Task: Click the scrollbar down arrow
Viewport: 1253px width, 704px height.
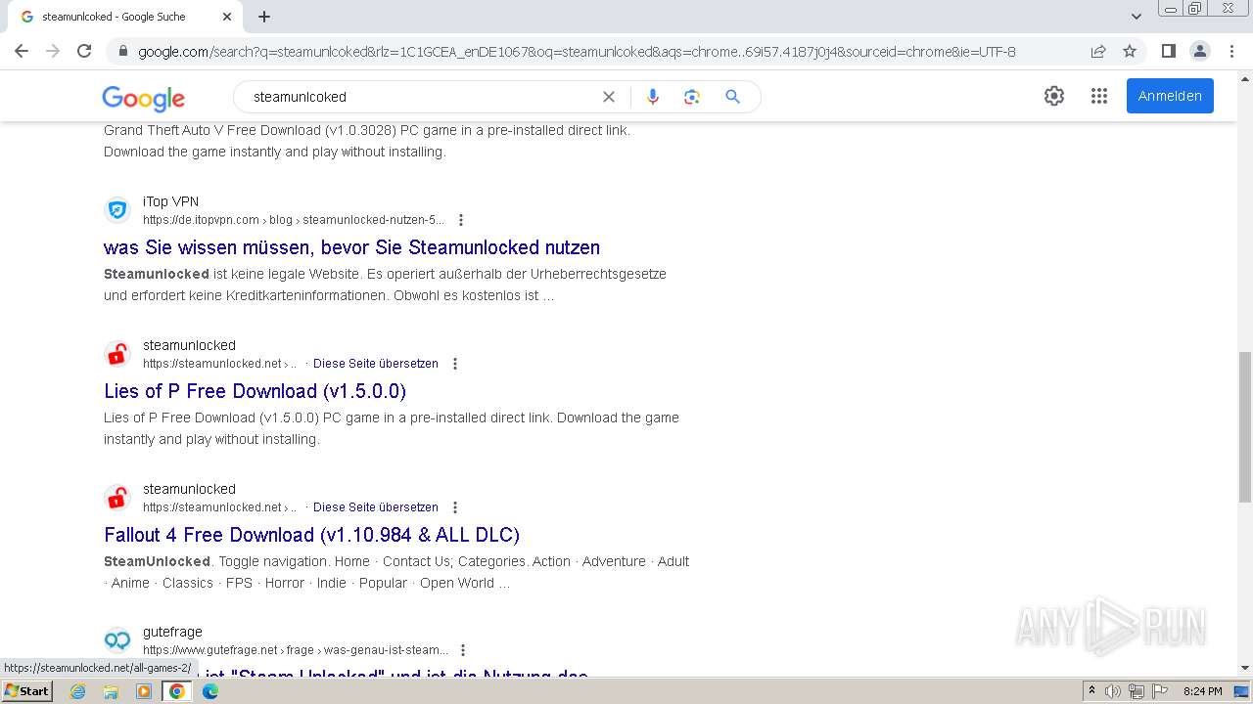Action: [1244, 669]
